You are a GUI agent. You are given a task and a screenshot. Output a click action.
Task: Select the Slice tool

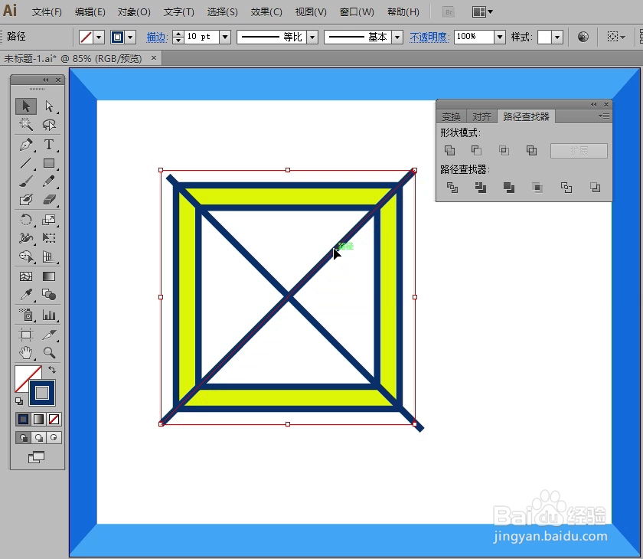click(49, 335)
